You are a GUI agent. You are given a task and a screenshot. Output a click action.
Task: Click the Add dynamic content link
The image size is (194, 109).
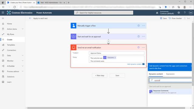click(x=135, y=64)
